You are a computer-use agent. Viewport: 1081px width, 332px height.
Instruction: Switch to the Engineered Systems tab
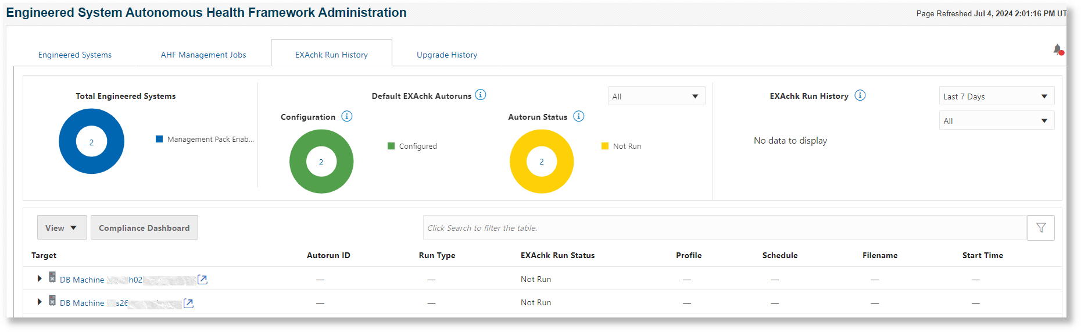tap(75, 55)
